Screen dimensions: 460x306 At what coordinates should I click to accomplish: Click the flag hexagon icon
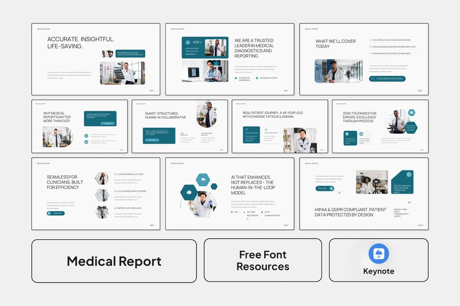coord(202,180)
